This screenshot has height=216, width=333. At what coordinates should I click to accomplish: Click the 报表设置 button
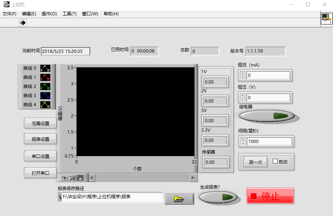point(40,139)
